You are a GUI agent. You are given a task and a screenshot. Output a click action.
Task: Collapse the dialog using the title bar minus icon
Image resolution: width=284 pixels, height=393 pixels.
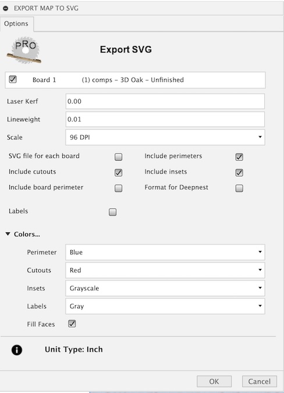[5, 8]
